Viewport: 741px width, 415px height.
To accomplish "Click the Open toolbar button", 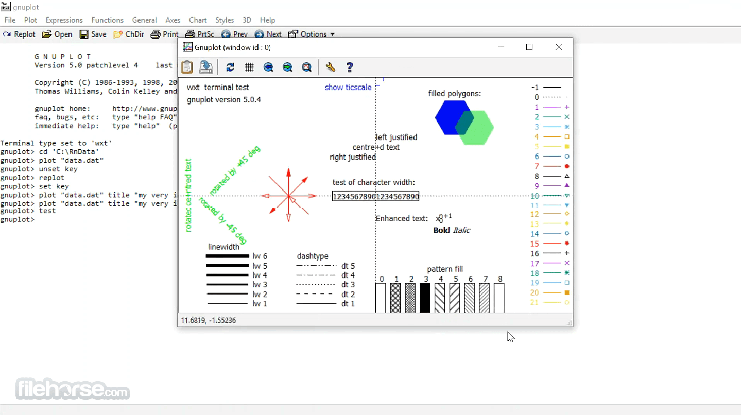I will [x=57, y=34].
